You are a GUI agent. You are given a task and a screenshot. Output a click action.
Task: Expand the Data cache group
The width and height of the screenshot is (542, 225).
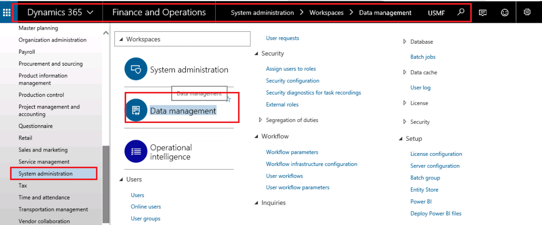point(404,72)
